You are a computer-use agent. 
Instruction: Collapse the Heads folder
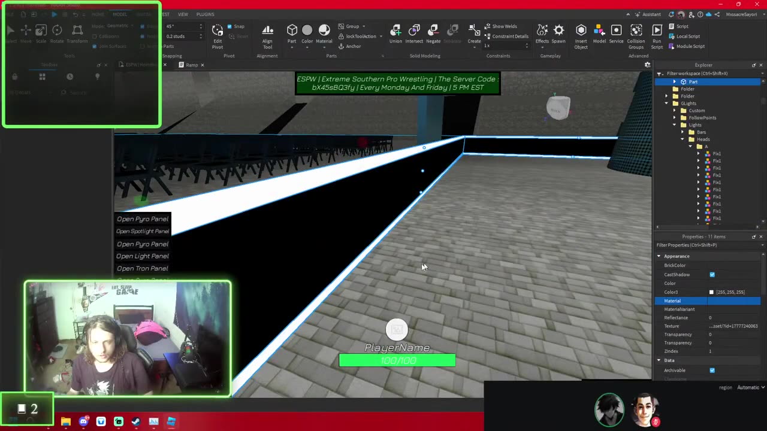point(683,139)
